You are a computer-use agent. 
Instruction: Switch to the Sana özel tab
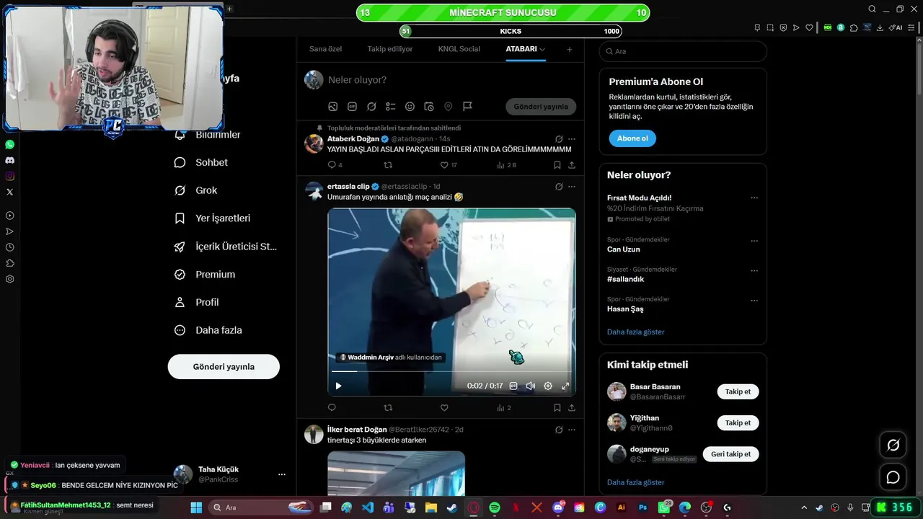(x=326, y=49)
